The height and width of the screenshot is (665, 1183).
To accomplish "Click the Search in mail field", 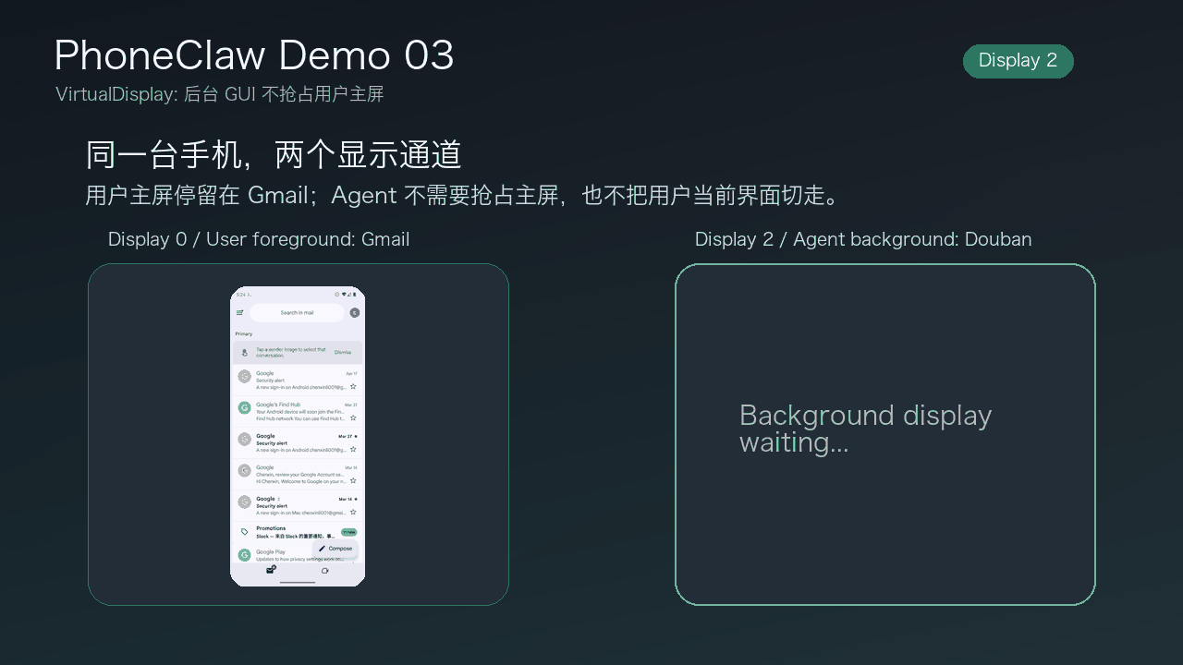I will [x=297, y=313].
